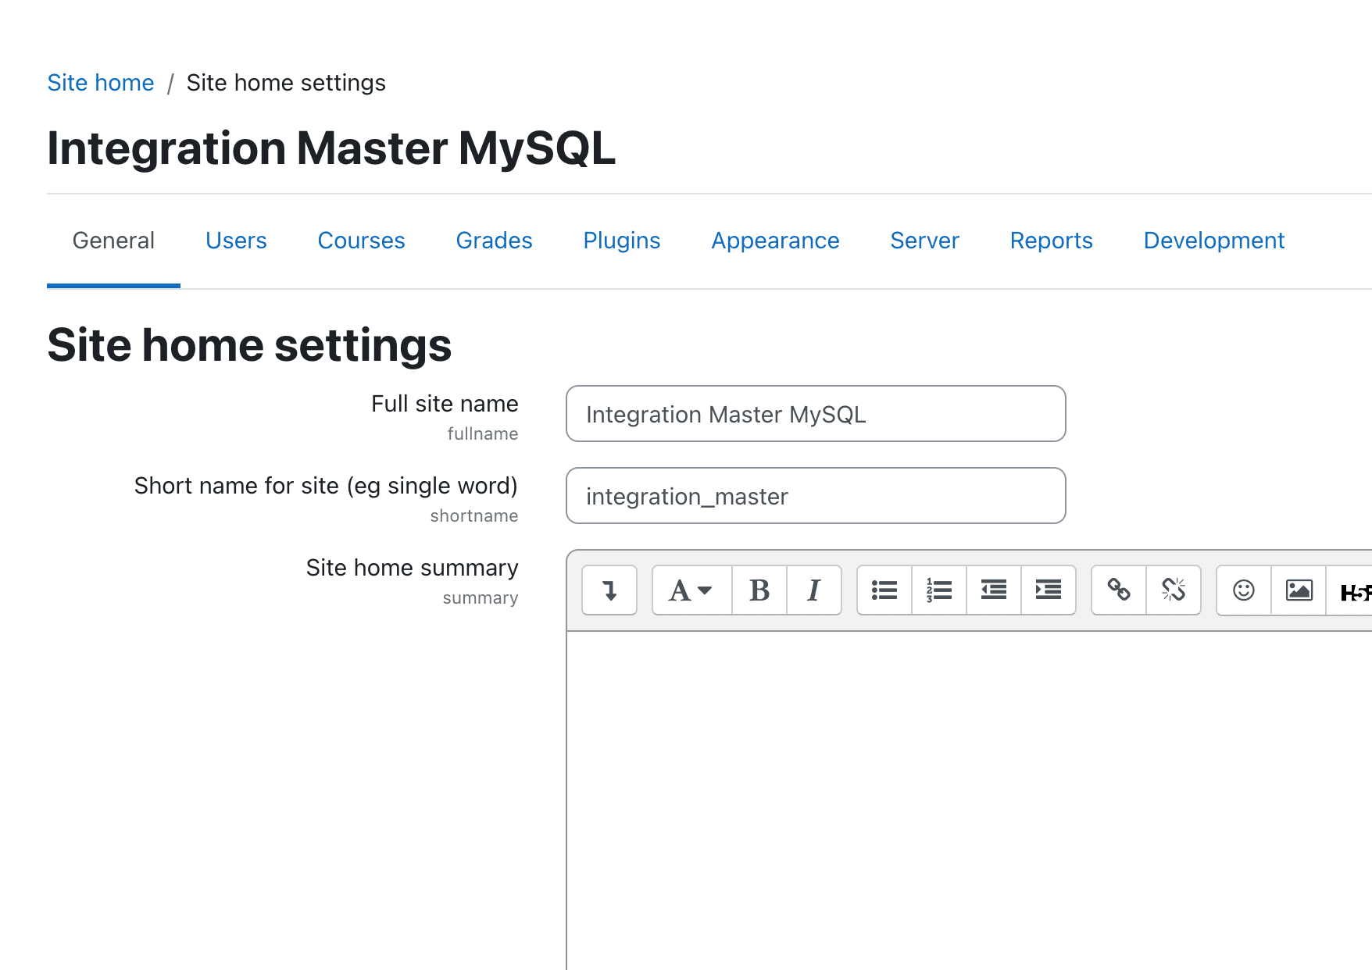Screen dimensions: 1372x970
Task: Select the Plugins tab
Action: pos(622,241)
